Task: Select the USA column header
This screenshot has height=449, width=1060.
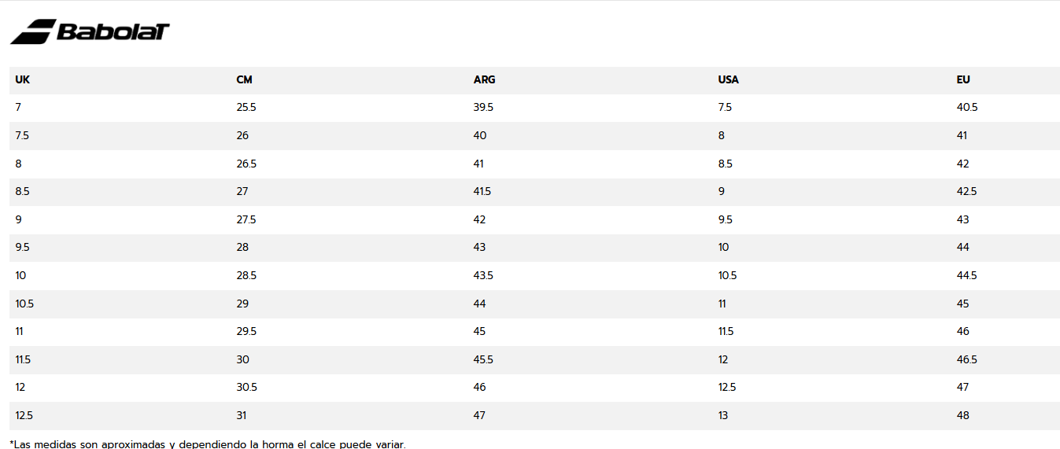Action: pos(728,80)
